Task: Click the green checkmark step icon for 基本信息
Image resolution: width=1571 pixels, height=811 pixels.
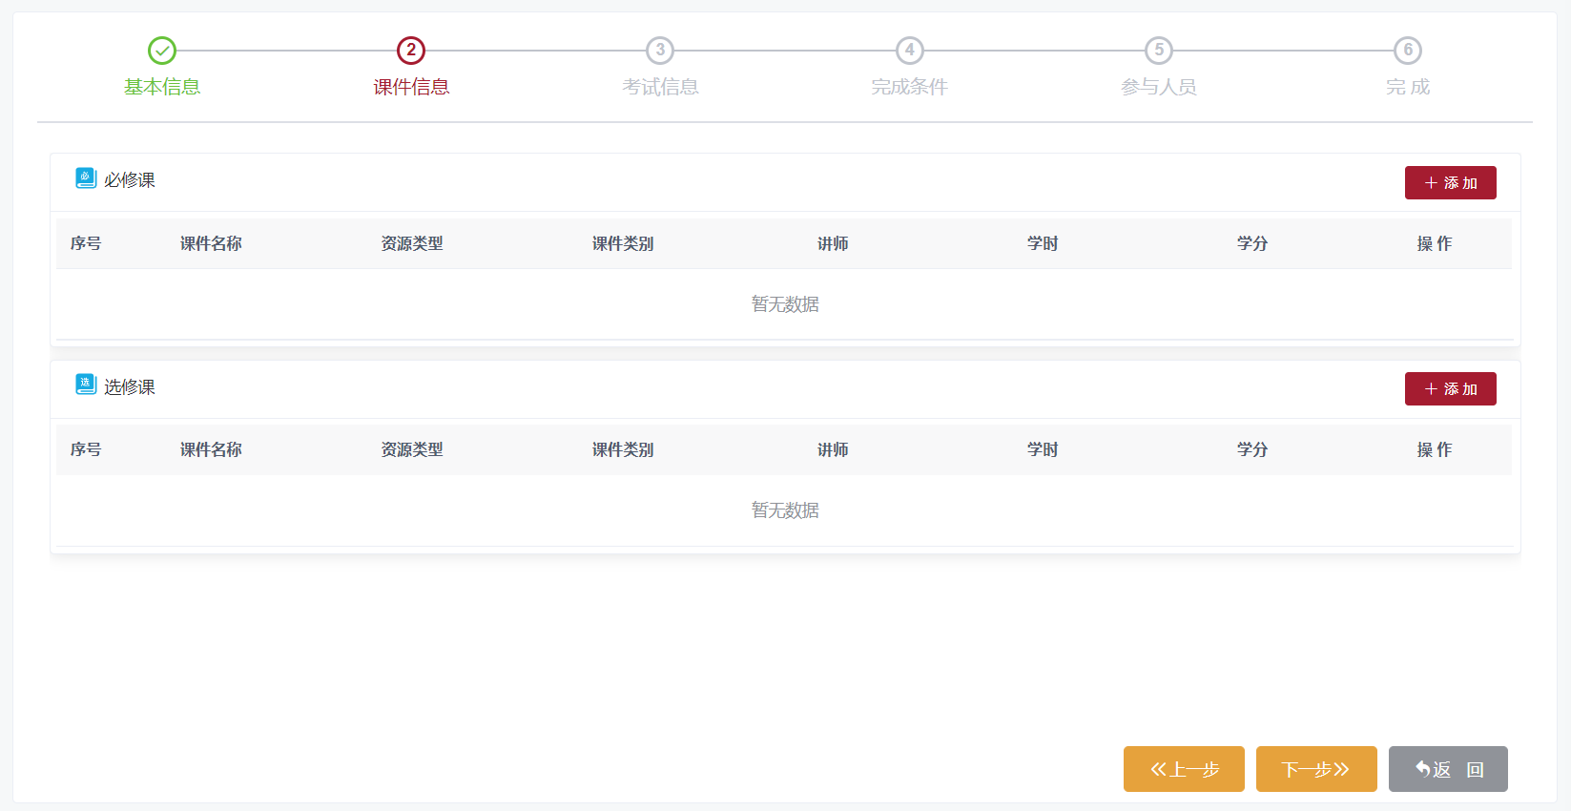Action: pos(162,51)
